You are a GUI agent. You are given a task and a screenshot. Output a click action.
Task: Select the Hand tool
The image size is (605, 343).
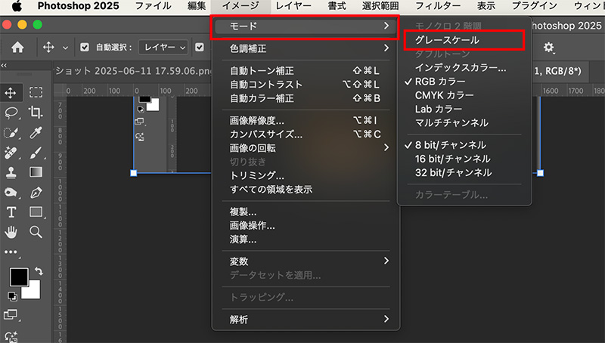(x=11, y=232)
